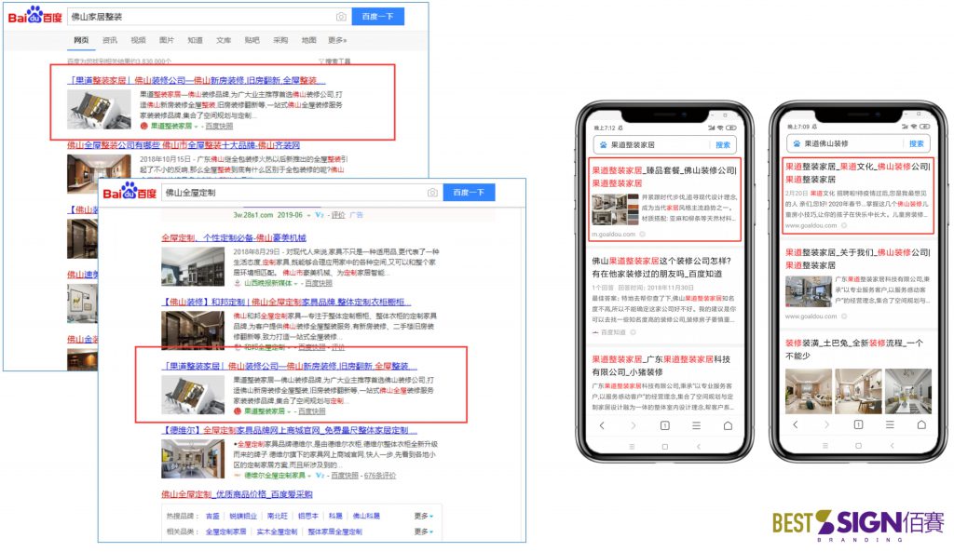Tap the Baidu paw icon in the 果道佛山装修 search box
Screen dimensions: 954x552
coord(797,143)
